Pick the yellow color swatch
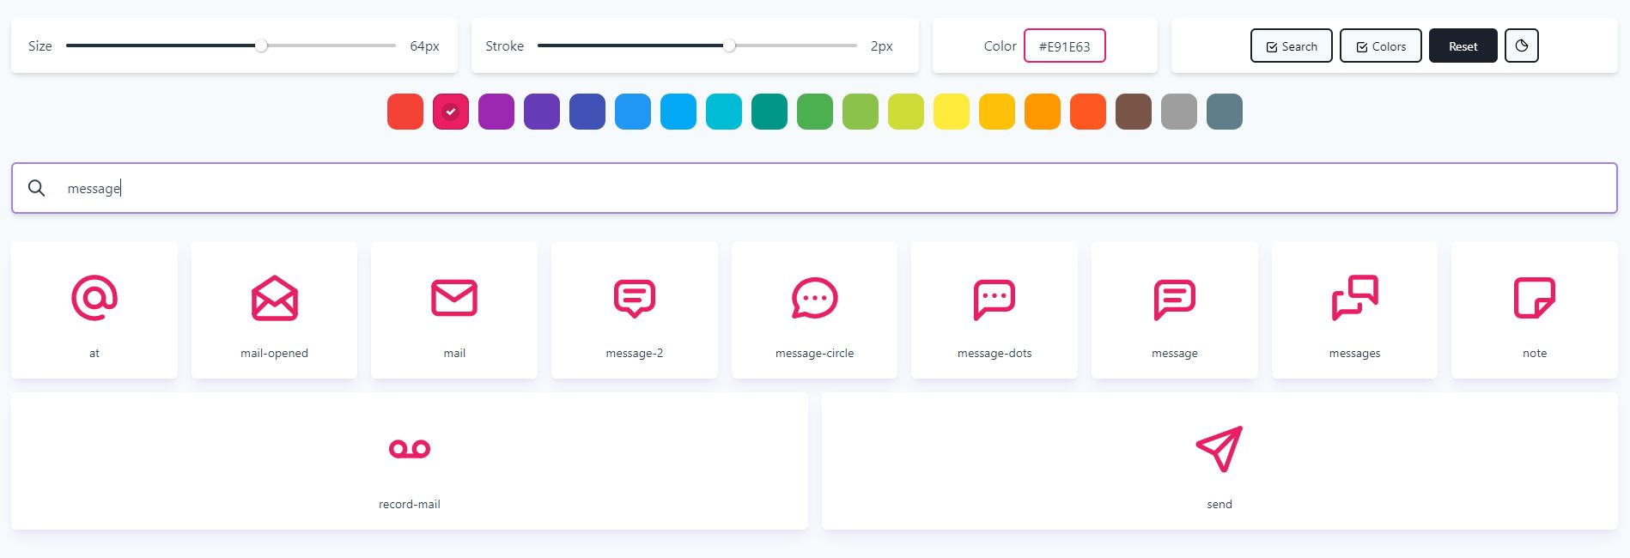 [x=952, y=112]
